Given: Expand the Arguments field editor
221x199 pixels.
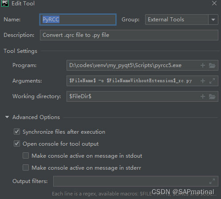Looking at the screenshot, I should coord(212,81).
